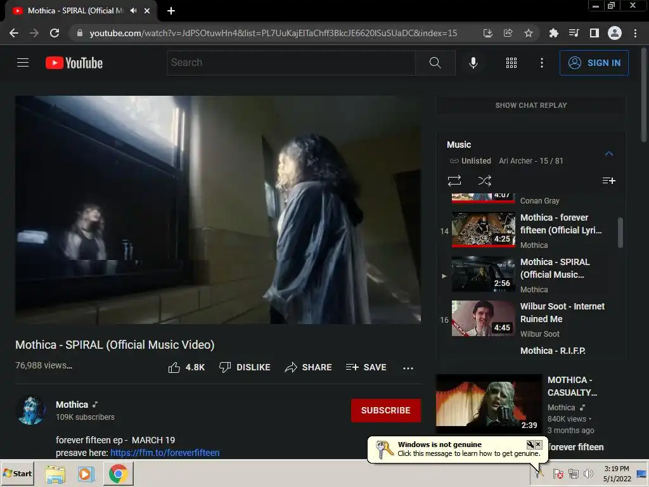Open Chrome media controls icon
649x487 pixels.
pyautogui.click(x=574, y=33)
